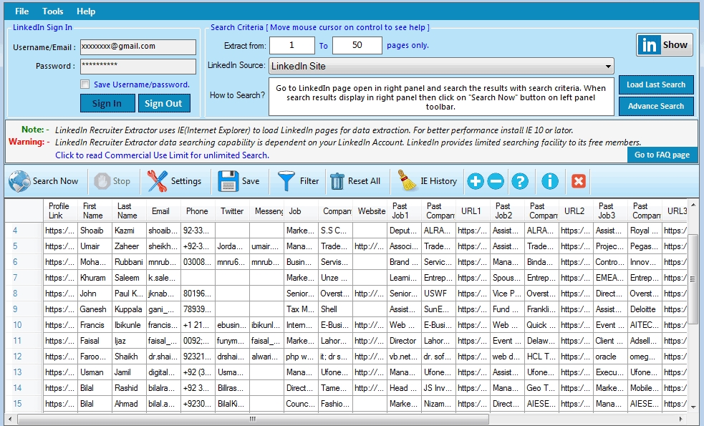Viewport: 704px width, 426px height.
Task: Apply Filter using the funnel icon
Action: tap(287, 181)
